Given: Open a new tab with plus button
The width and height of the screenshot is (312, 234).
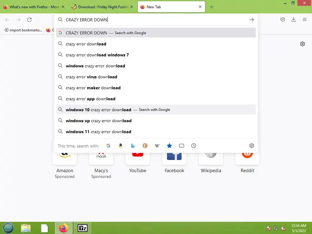Looking at the screenshot, I should click(x=211, y=7).
